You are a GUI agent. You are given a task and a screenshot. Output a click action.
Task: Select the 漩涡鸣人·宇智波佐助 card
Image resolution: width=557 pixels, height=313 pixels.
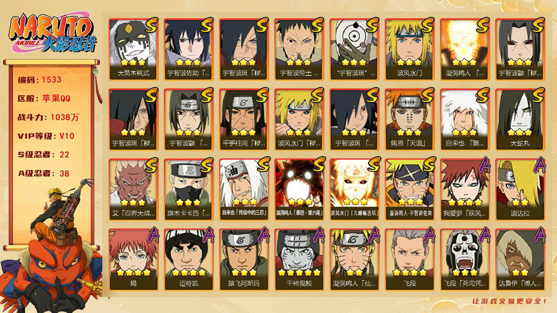pos(410,190)
